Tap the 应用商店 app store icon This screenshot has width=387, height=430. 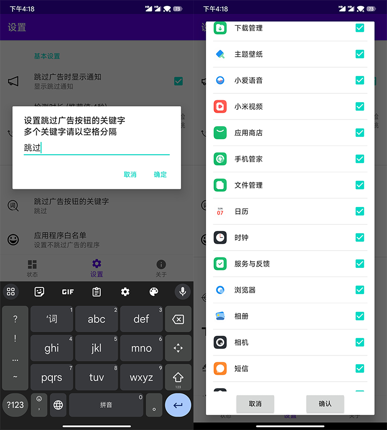tap(220, 133)
